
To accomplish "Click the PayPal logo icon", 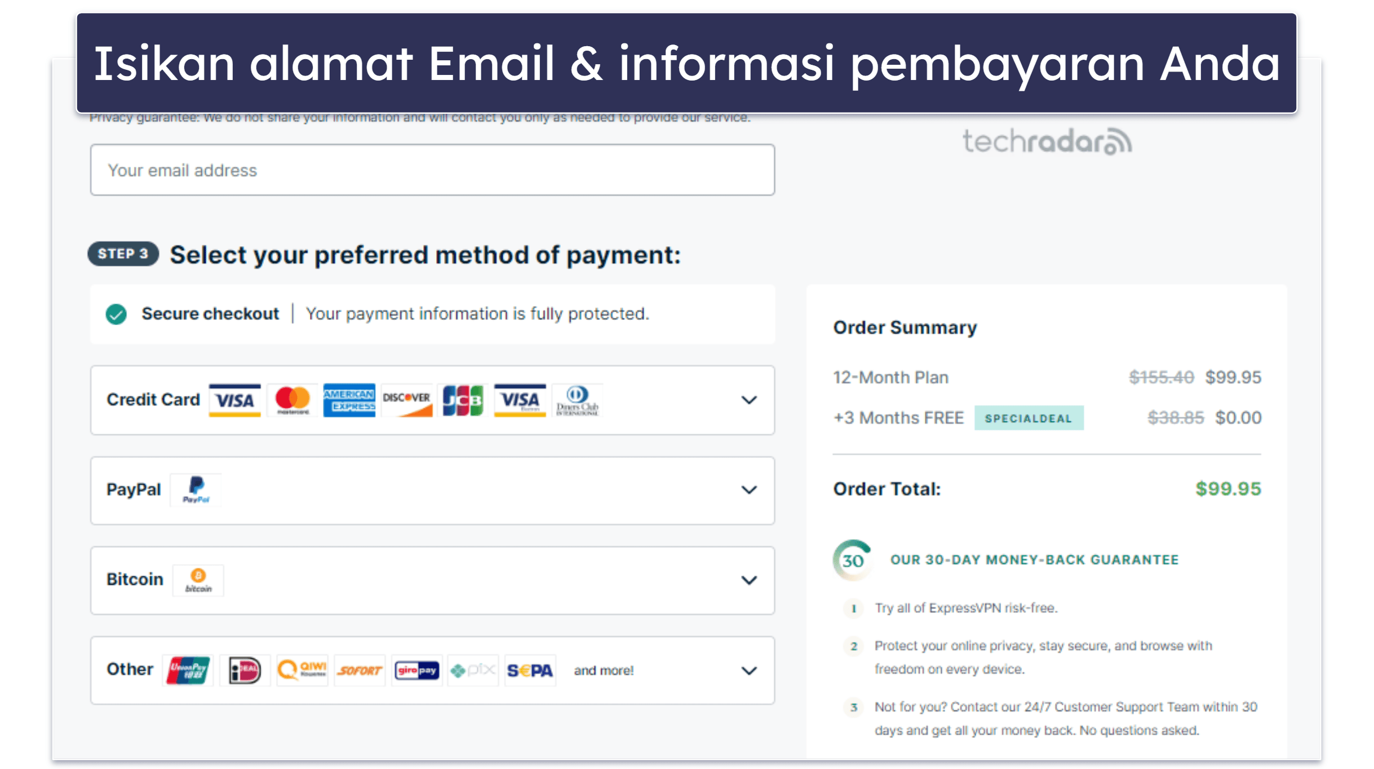I will pyautogui.click(x=196, y=490).
